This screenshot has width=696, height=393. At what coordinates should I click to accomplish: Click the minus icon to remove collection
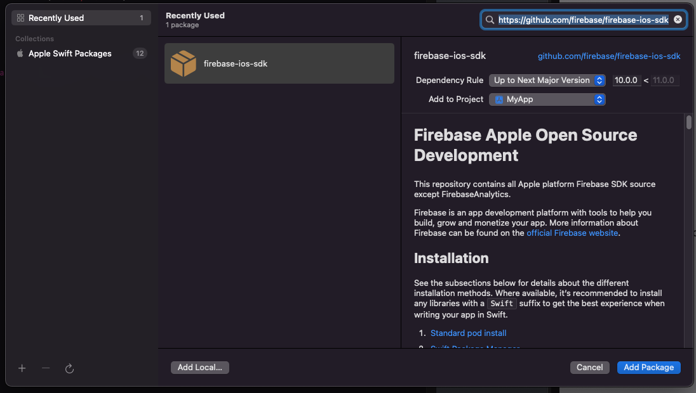(46, 368)
